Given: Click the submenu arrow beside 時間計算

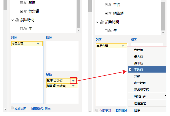Looking at the screenshot, I should pos(165,96).
